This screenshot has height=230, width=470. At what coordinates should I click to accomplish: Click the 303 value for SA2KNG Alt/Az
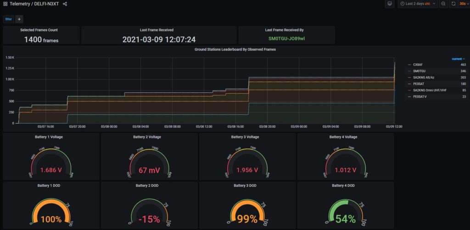coord(463,77)
